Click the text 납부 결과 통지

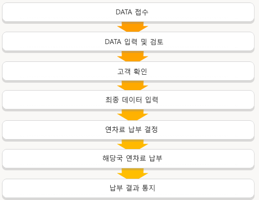pos(132,188)
